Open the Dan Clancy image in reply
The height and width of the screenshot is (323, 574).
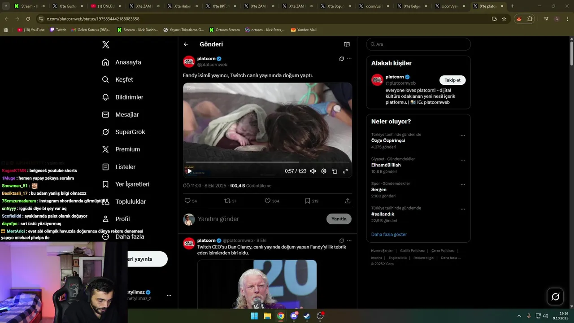(257, 284)
